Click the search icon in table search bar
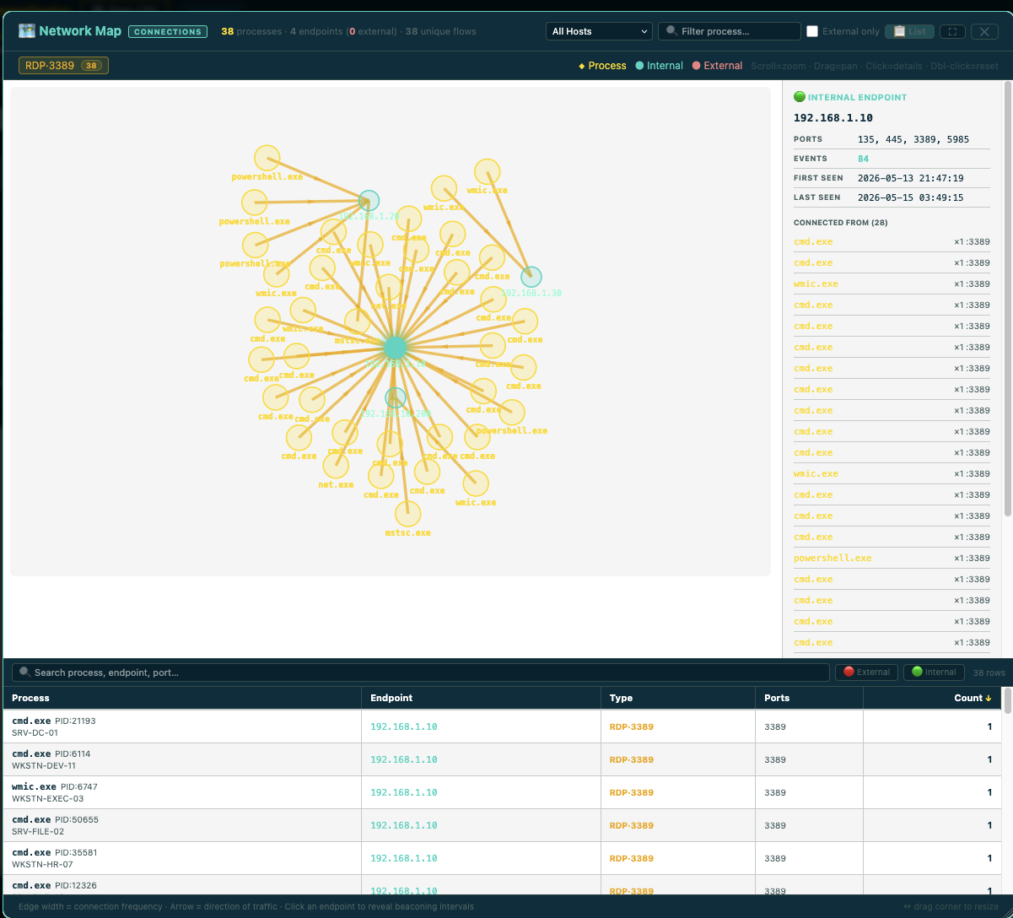Viewport: 1013px width, 918px height. pyautogui.click(x=25, y=672)
